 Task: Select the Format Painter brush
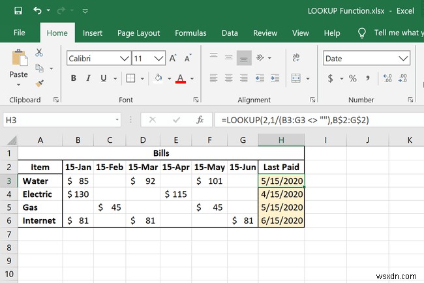[40, 83]
